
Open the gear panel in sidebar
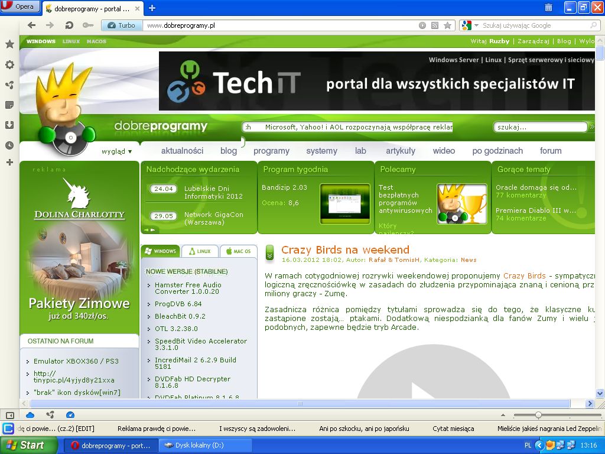click(9, 64)
